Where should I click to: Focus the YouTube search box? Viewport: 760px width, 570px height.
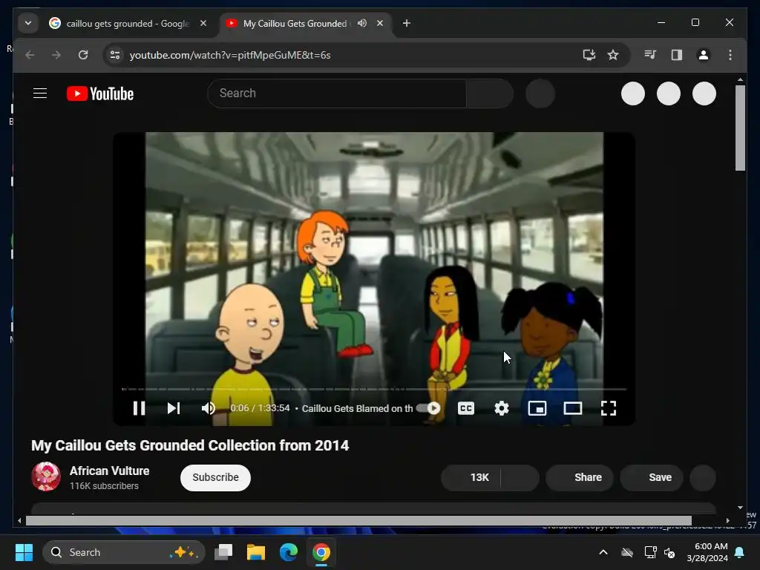coord(337,93)
